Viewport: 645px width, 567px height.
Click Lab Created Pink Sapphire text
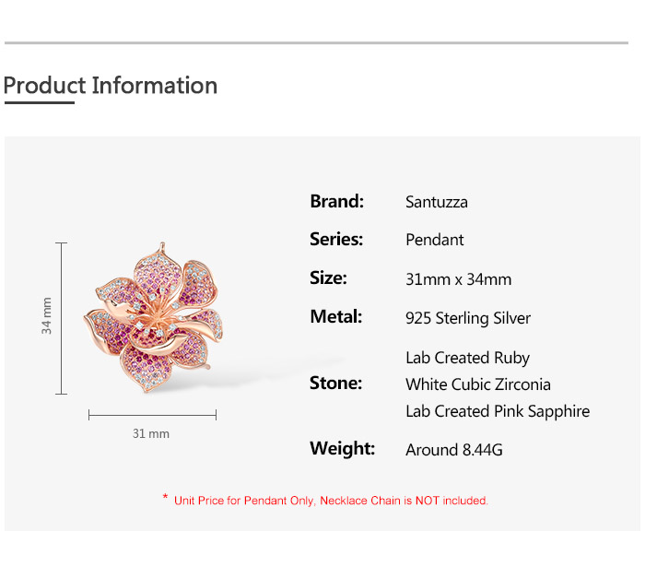(498, 411)
